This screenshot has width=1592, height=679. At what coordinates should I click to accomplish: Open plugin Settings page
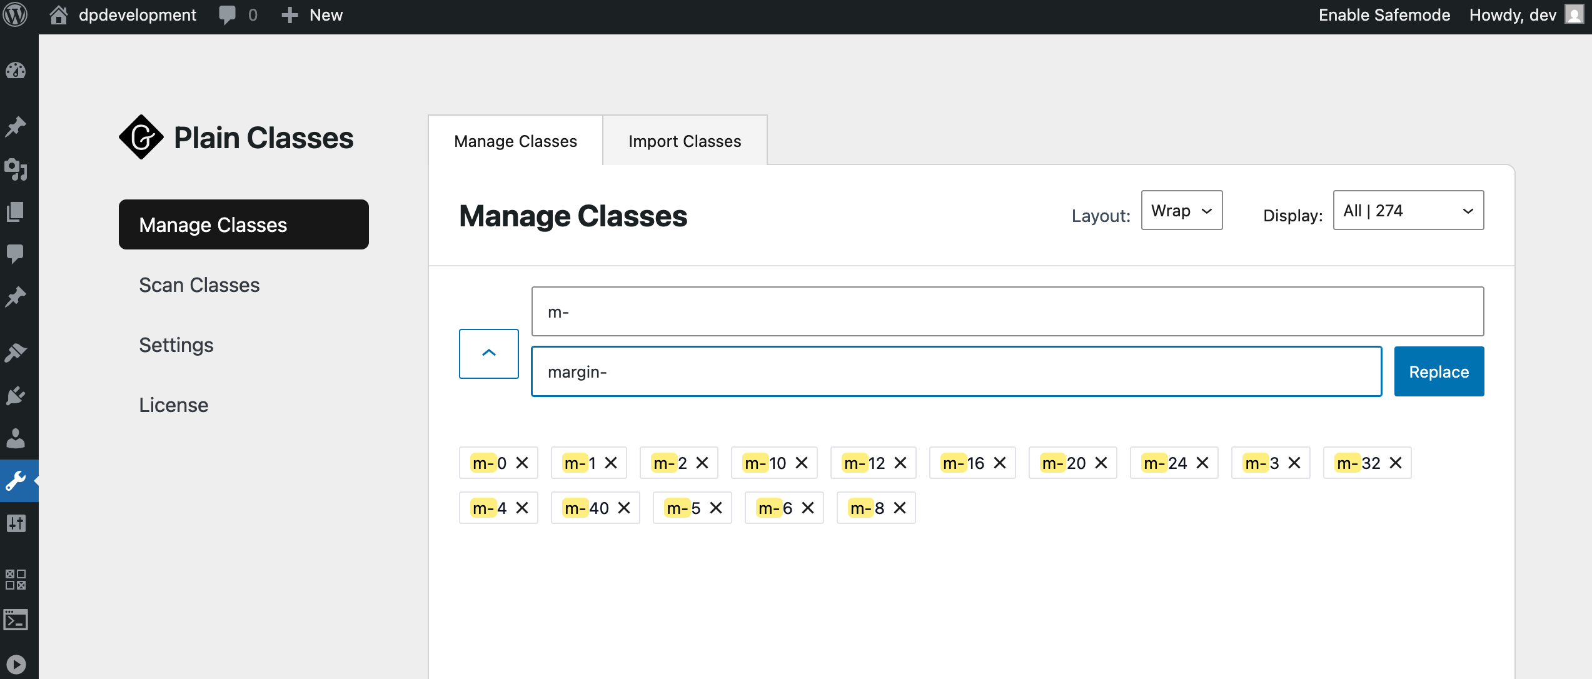click(176, 345)
